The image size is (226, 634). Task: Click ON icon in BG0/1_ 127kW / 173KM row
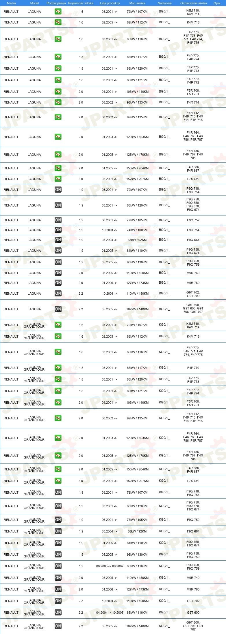pyautogui.click(x=58, y=283)
